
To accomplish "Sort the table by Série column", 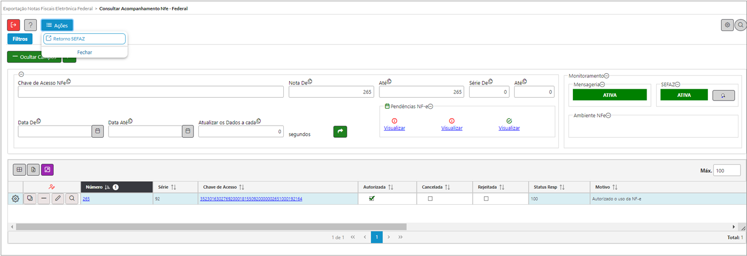I will [174, 187].
